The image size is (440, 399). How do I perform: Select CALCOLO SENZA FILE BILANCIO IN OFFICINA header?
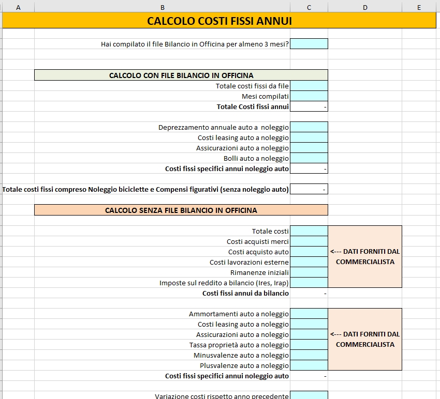click(181, 210)
